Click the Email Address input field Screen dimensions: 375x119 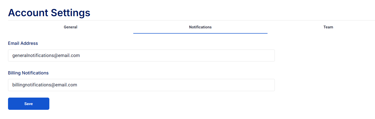141,56
